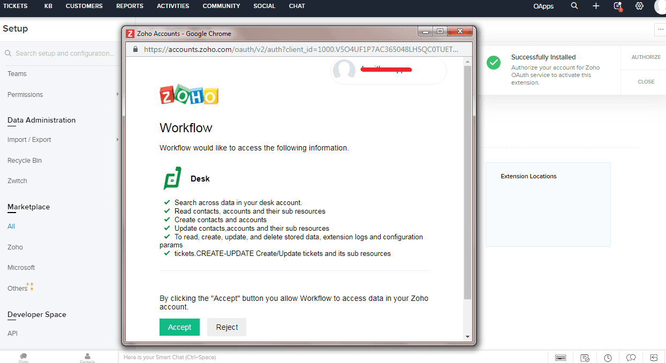Click the chat bubbles icon in bottom-right bar
The image size is (666, 363).
631,358
